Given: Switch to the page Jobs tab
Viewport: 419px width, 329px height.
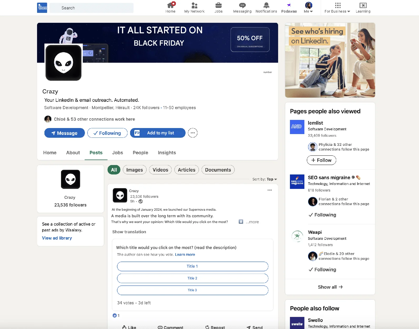Looking at the screenshot, I should point(117,153).
